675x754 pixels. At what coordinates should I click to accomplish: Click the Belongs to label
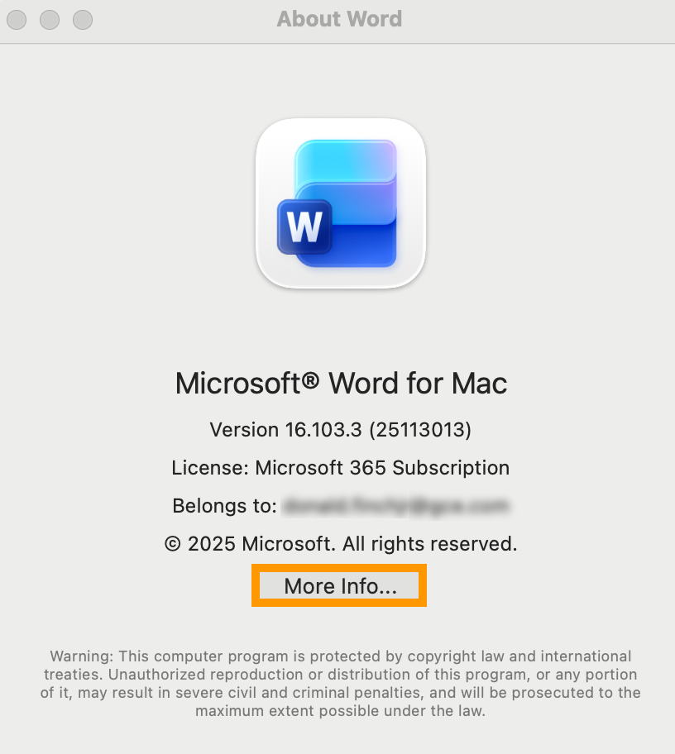[x=224, y=506]
